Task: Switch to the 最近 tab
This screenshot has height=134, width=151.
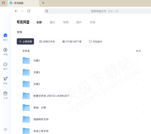Action: 52,22
